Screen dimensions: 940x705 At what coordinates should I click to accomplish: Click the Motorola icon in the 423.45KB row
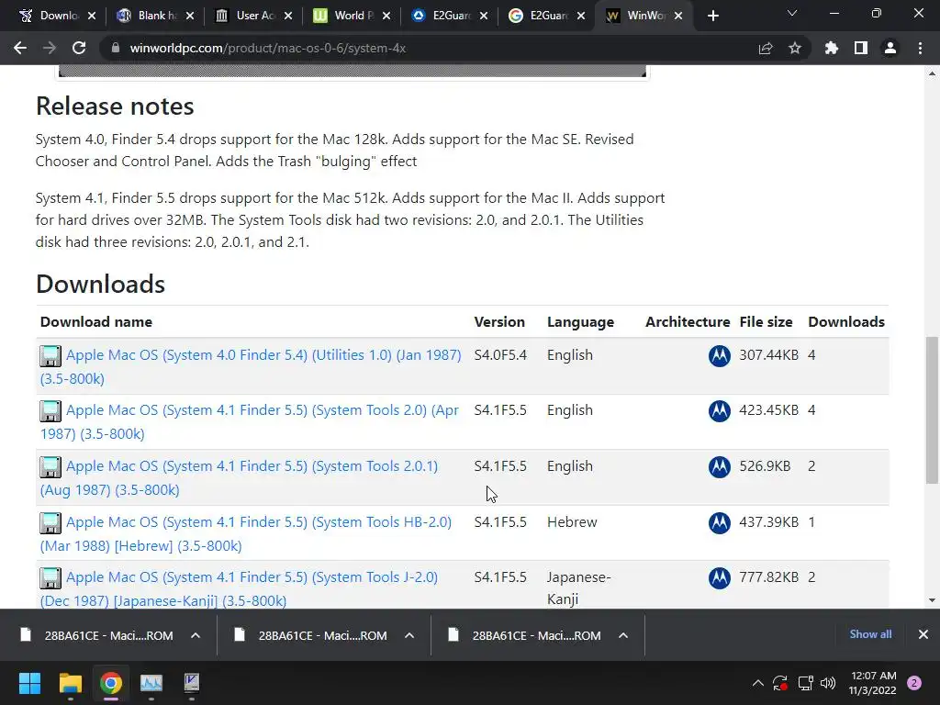720,410
